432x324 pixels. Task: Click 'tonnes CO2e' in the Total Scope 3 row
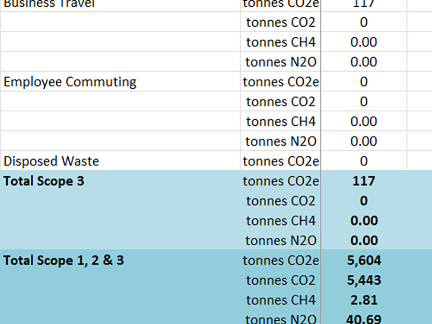pos(280,181)
